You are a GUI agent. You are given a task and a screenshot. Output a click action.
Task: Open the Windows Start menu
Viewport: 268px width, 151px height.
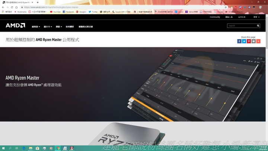coord(3,148)
